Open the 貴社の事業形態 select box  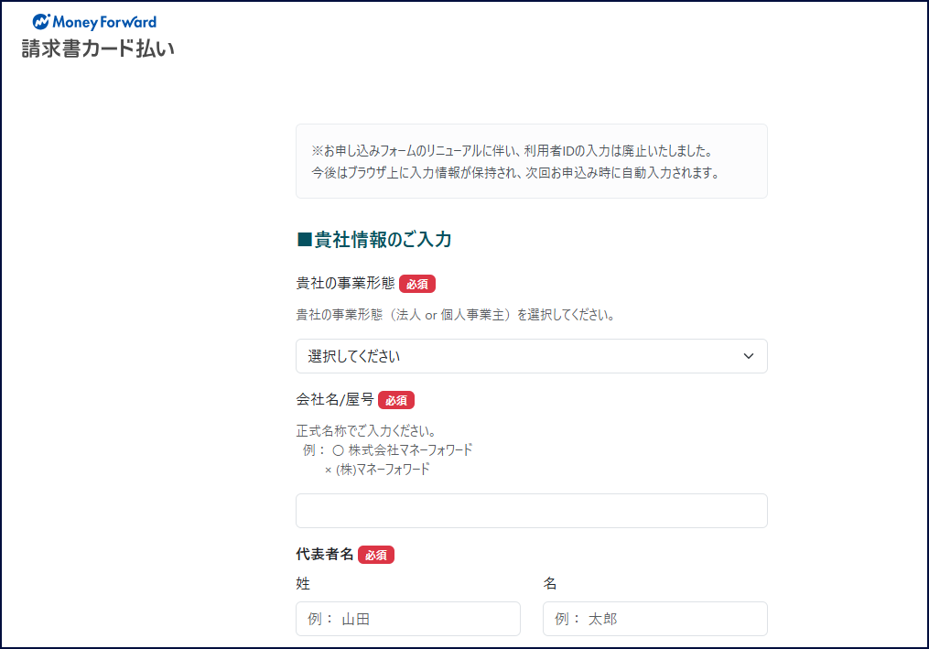(531, 356)
